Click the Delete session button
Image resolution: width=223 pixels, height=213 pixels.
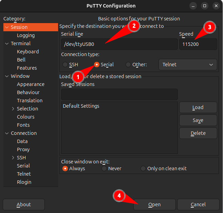tap(198, 133)
